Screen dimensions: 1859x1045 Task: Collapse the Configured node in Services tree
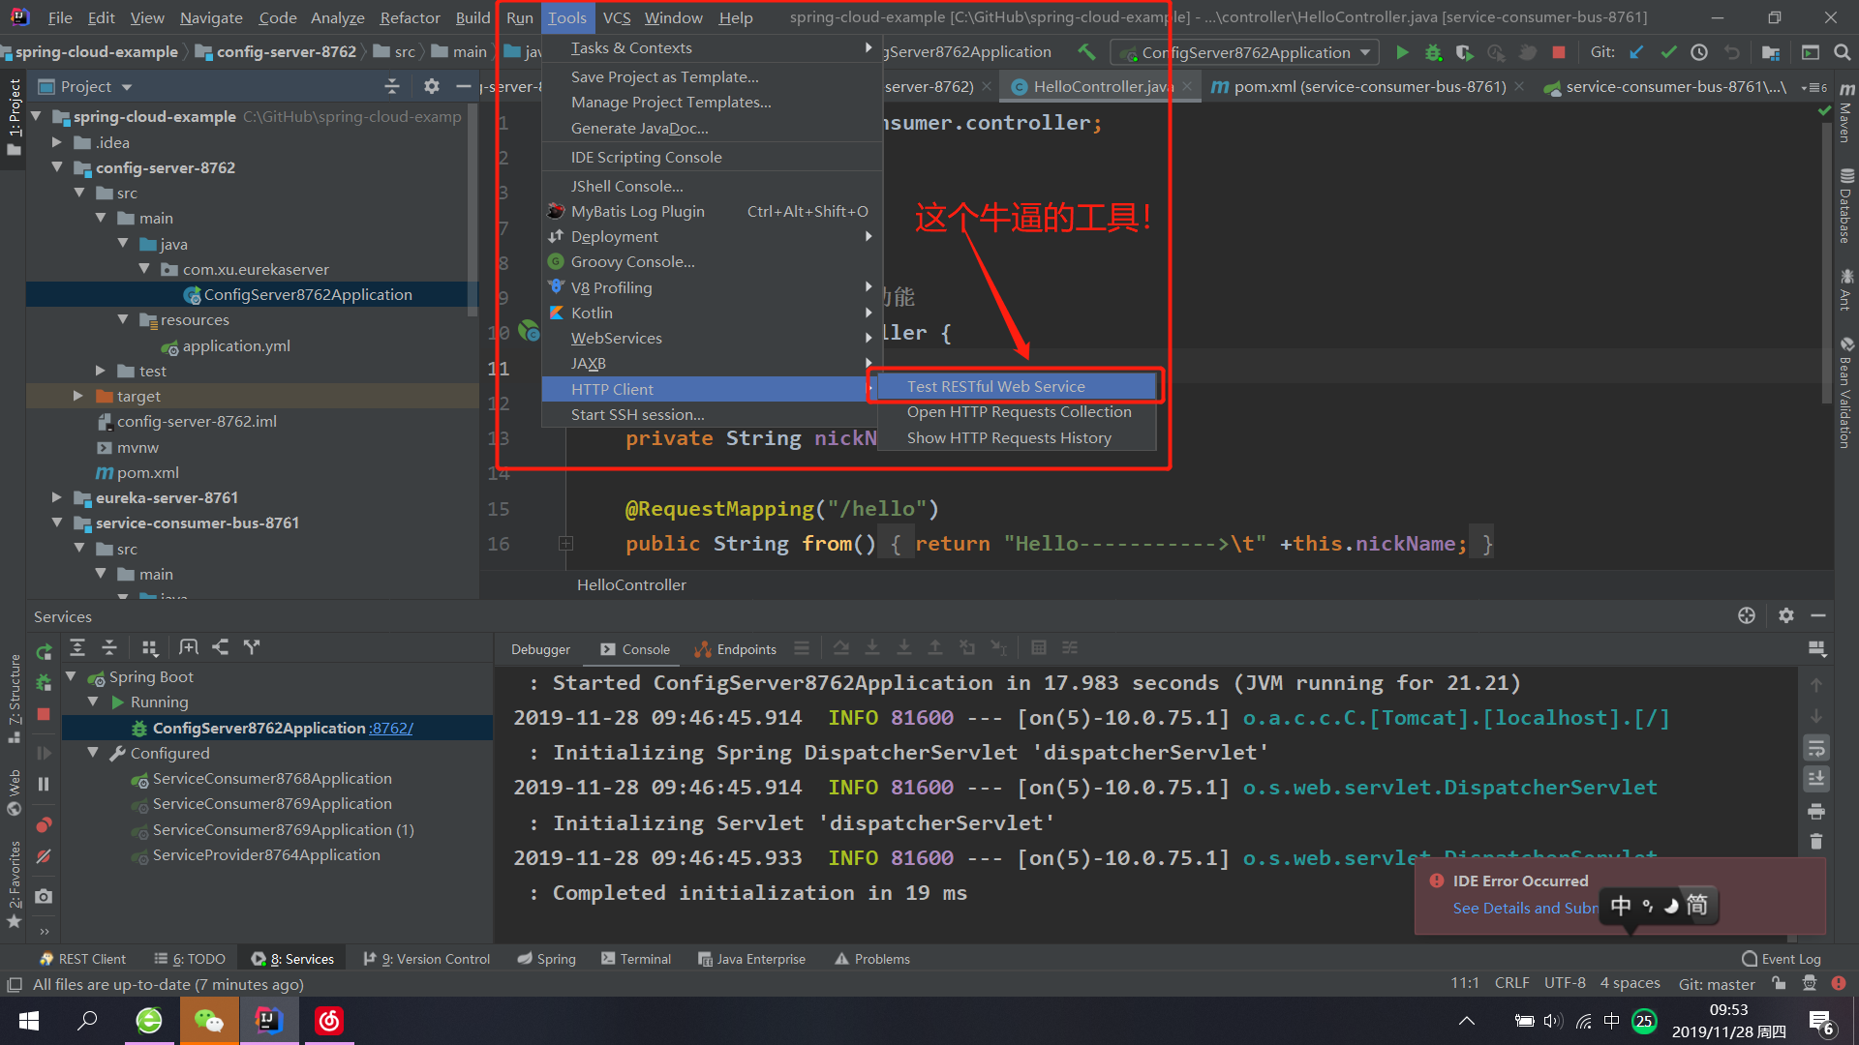(93, 753)
